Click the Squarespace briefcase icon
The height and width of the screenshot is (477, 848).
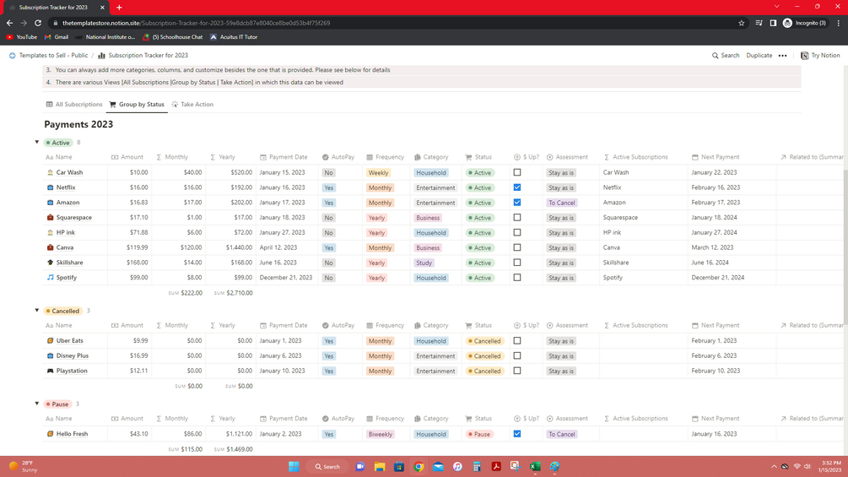pos(51,218)
